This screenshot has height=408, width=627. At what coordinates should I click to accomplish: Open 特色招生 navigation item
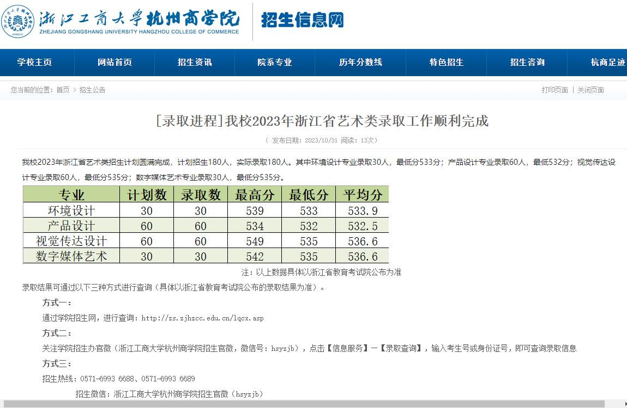pos(447,62)
